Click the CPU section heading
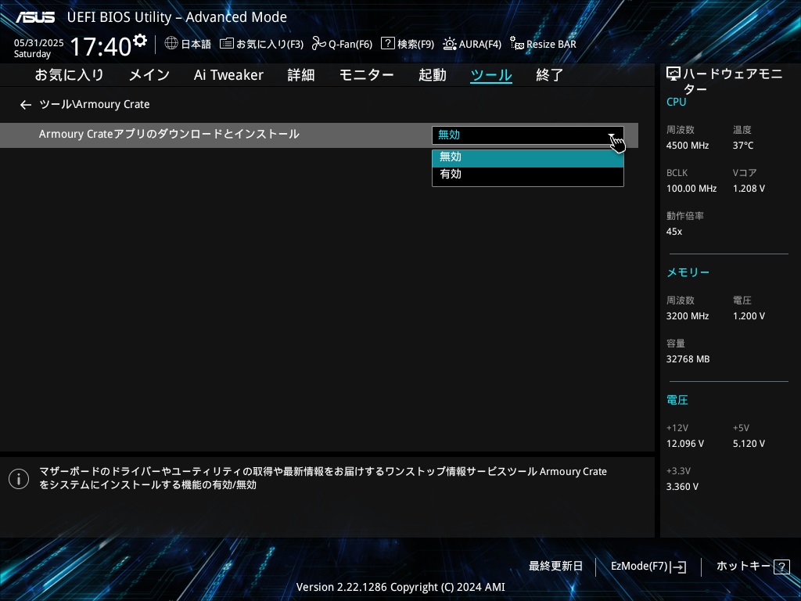Viewport: 801px width, 601px height. click(x=677, y=102)
